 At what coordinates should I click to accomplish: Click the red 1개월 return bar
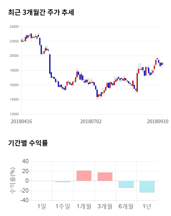84,176
